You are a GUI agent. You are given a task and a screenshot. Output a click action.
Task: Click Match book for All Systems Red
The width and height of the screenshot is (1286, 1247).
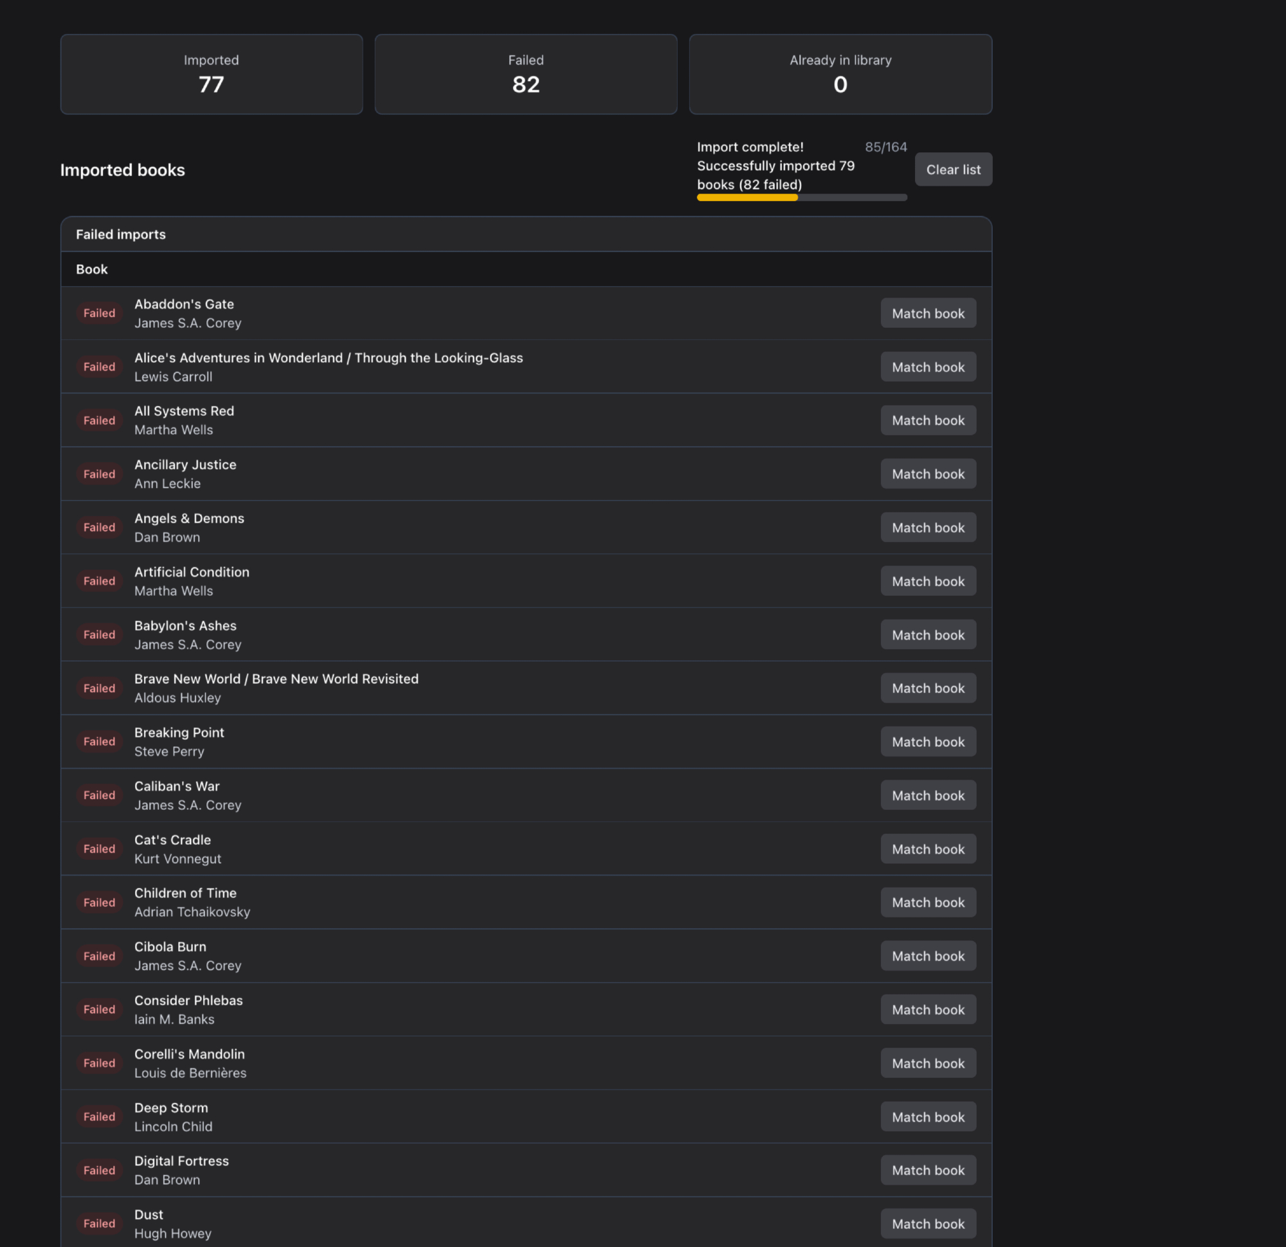(928, 420)
